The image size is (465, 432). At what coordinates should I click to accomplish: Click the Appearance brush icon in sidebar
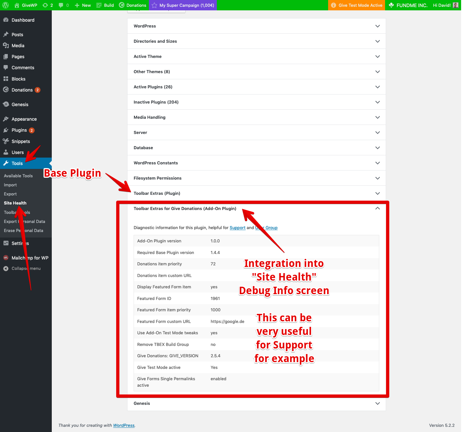(6, 119)
